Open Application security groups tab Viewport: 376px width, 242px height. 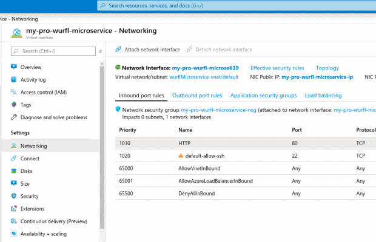coord(264,96)
